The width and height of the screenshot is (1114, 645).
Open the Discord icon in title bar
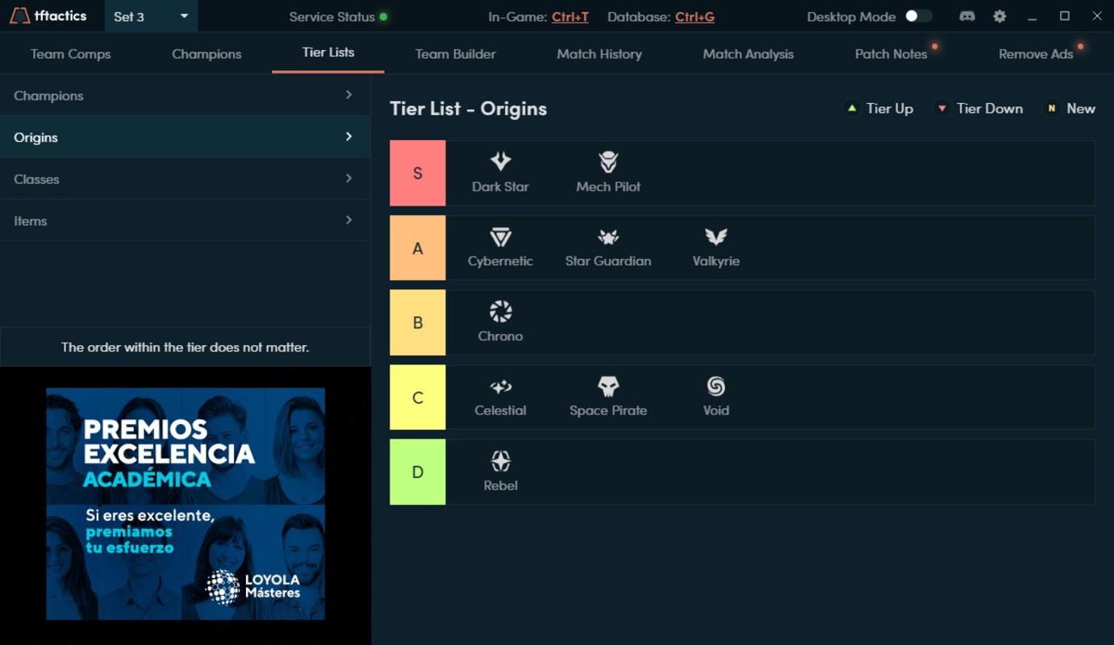tap(966, 16)
